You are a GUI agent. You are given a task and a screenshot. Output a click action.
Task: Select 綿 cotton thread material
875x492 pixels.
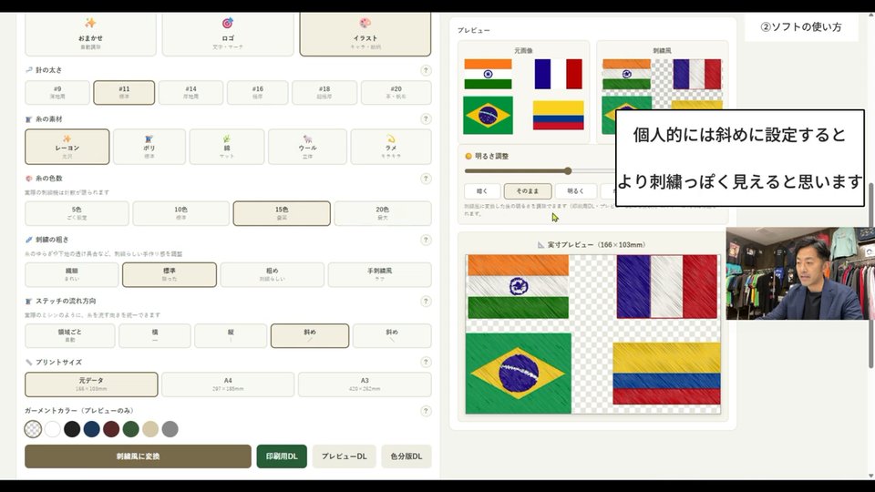click(227, 147)
